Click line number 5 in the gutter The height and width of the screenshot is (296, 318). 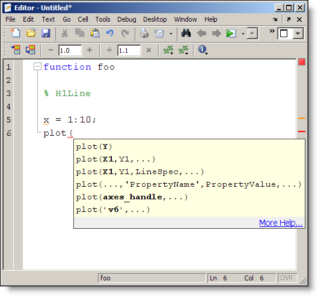[8, 119]
